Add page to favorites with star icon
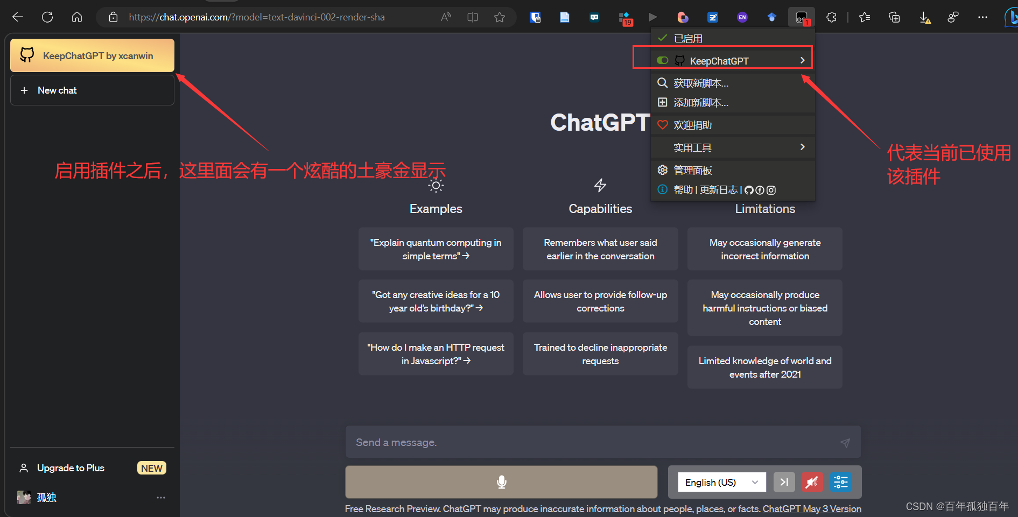Viewport: 1018px width, 517px height. (500, 17)
